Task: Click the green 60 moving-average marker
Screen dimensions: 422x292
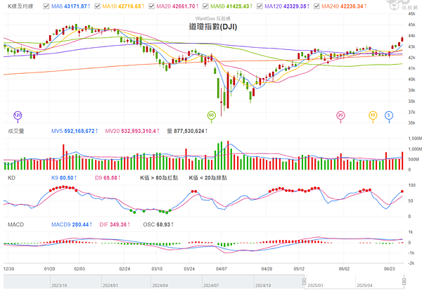Action: click(211, 115)
